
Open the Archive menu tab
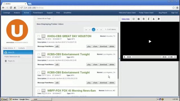pyautogui.click(x=26, y=13)
